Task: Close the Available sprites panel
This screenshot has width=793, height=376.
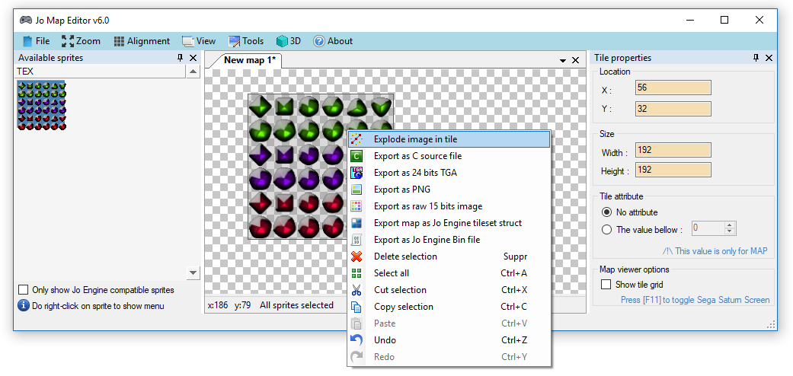Action: point(193,58)
